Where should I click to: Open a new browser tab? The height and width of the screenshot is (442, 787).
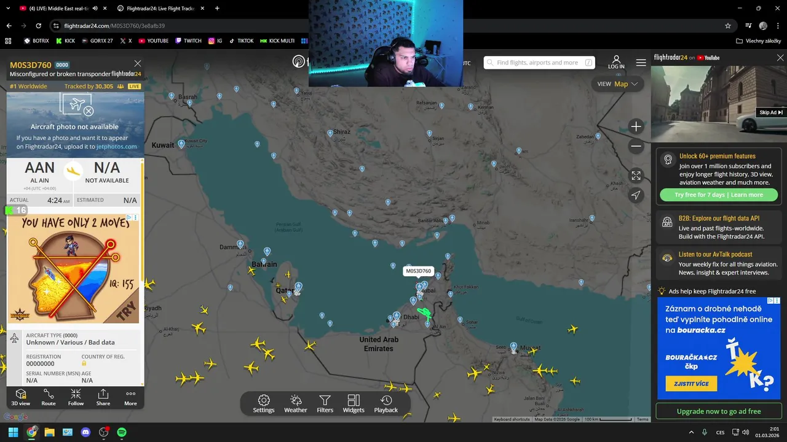[x=217, y=9]
